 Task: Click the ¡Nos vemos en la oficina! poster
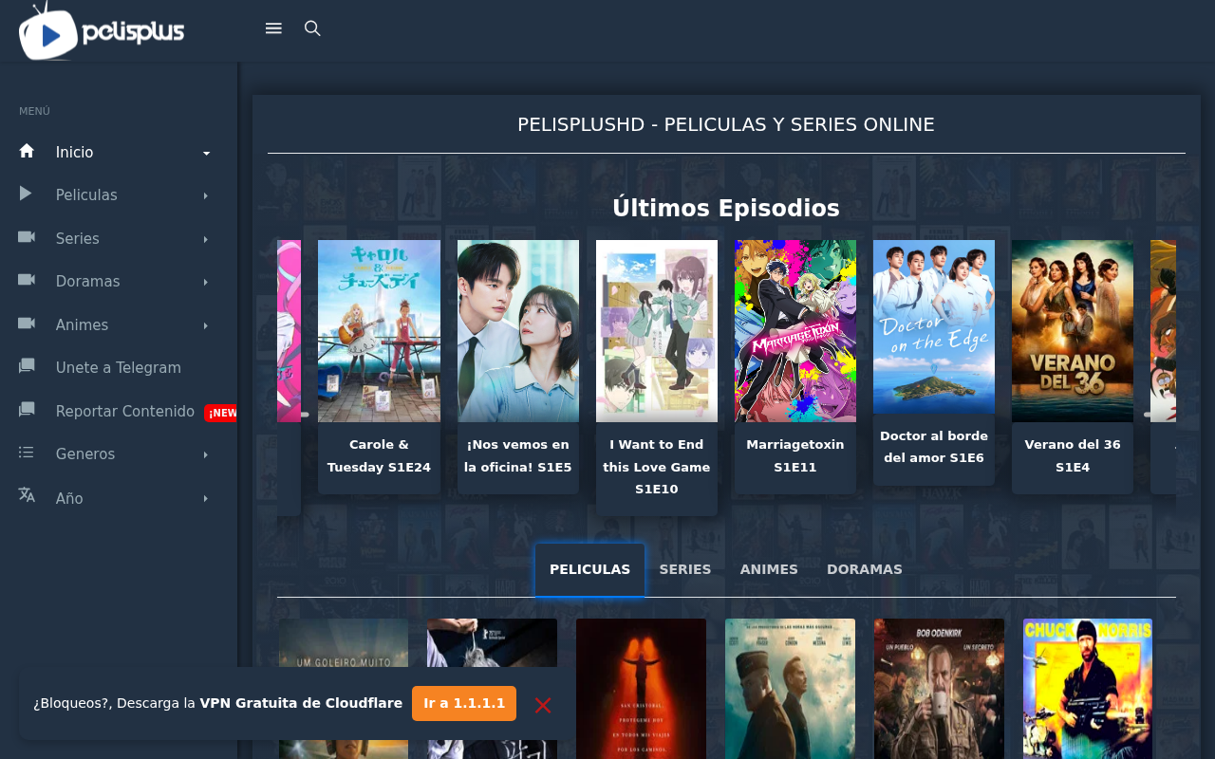point(518,331)
